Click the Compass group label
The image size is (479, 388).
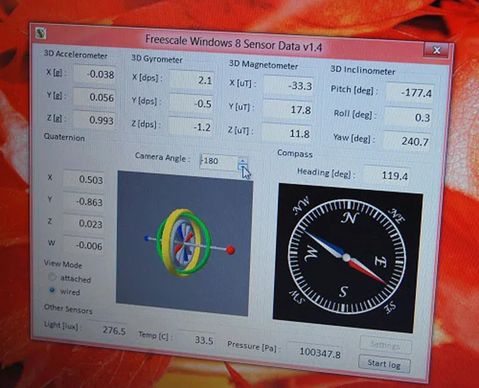click(x=295, y=153)
